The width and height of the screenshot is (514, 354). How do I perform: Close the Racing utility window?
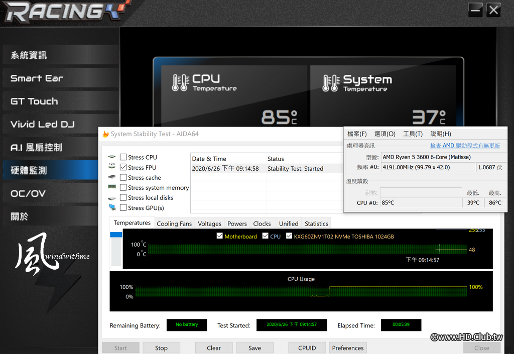coord(493,11)
